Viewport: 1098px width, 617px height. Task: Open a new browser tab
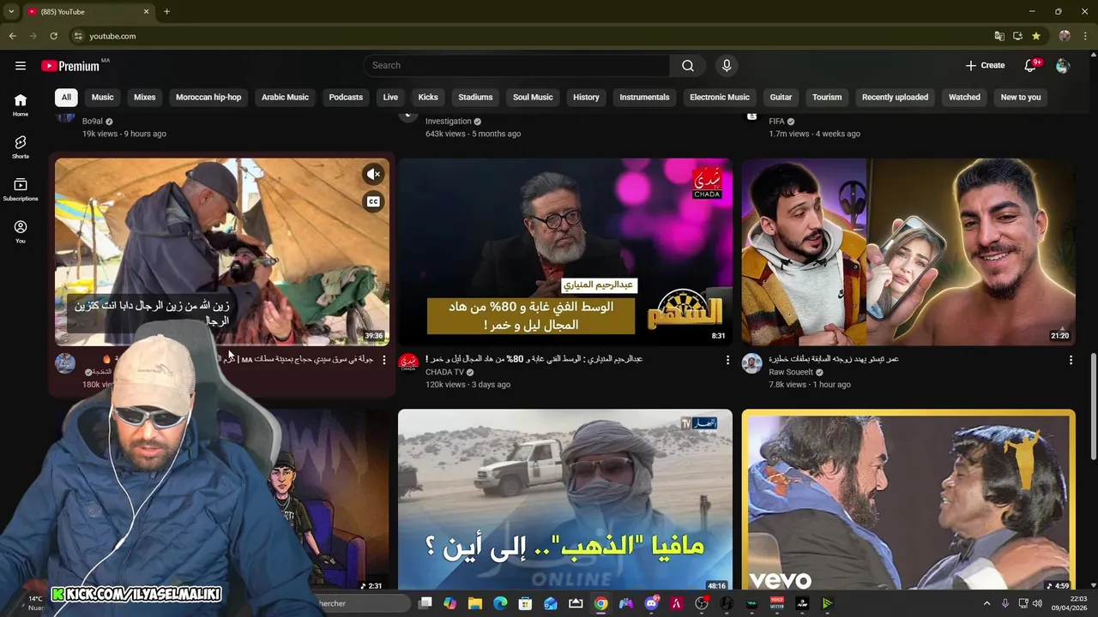[x=166, y=12]
